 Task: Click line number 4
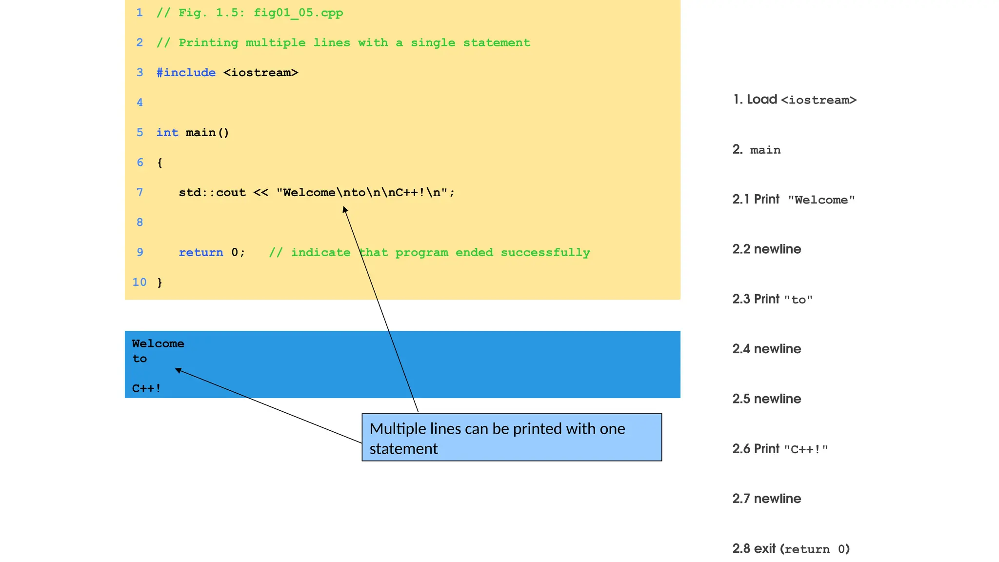[x=140, y=102]
